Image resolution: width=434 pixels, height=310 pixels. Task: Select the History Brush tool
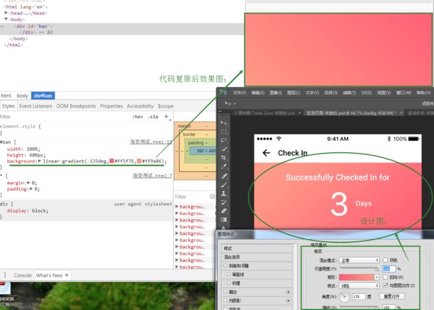pyautogui.click(x=224, y=202)
